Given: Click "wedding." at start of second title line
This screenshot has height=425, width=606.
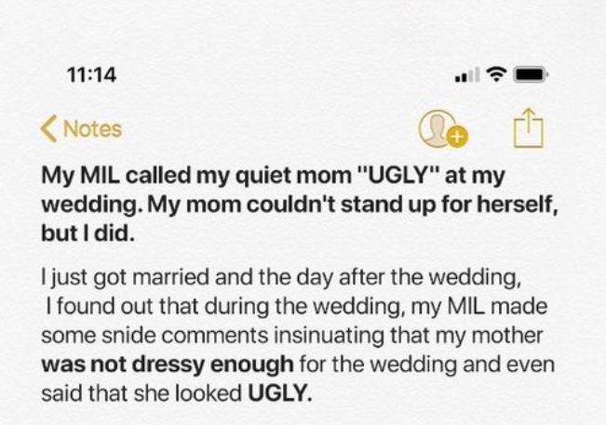Looking at the screenshot, I should coord(91,205).
